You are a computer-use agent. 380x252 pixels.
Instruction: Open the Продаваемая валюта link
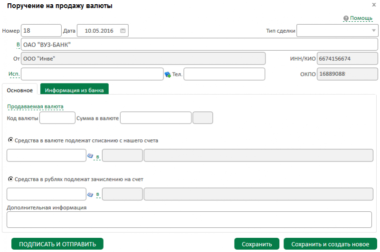35,107
